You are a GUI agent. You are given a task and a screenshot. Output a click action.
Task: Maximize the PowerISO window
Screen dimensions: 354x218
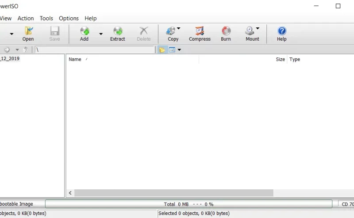(x=338, y=6)
